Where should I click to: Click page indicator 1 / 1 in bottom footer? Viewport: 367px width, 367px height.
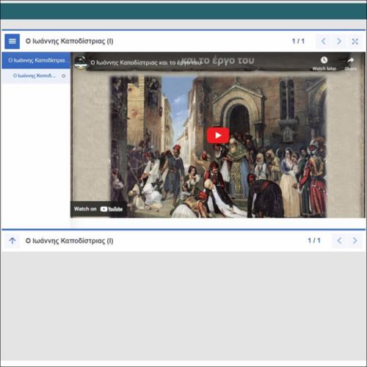(x=314, y=241)
